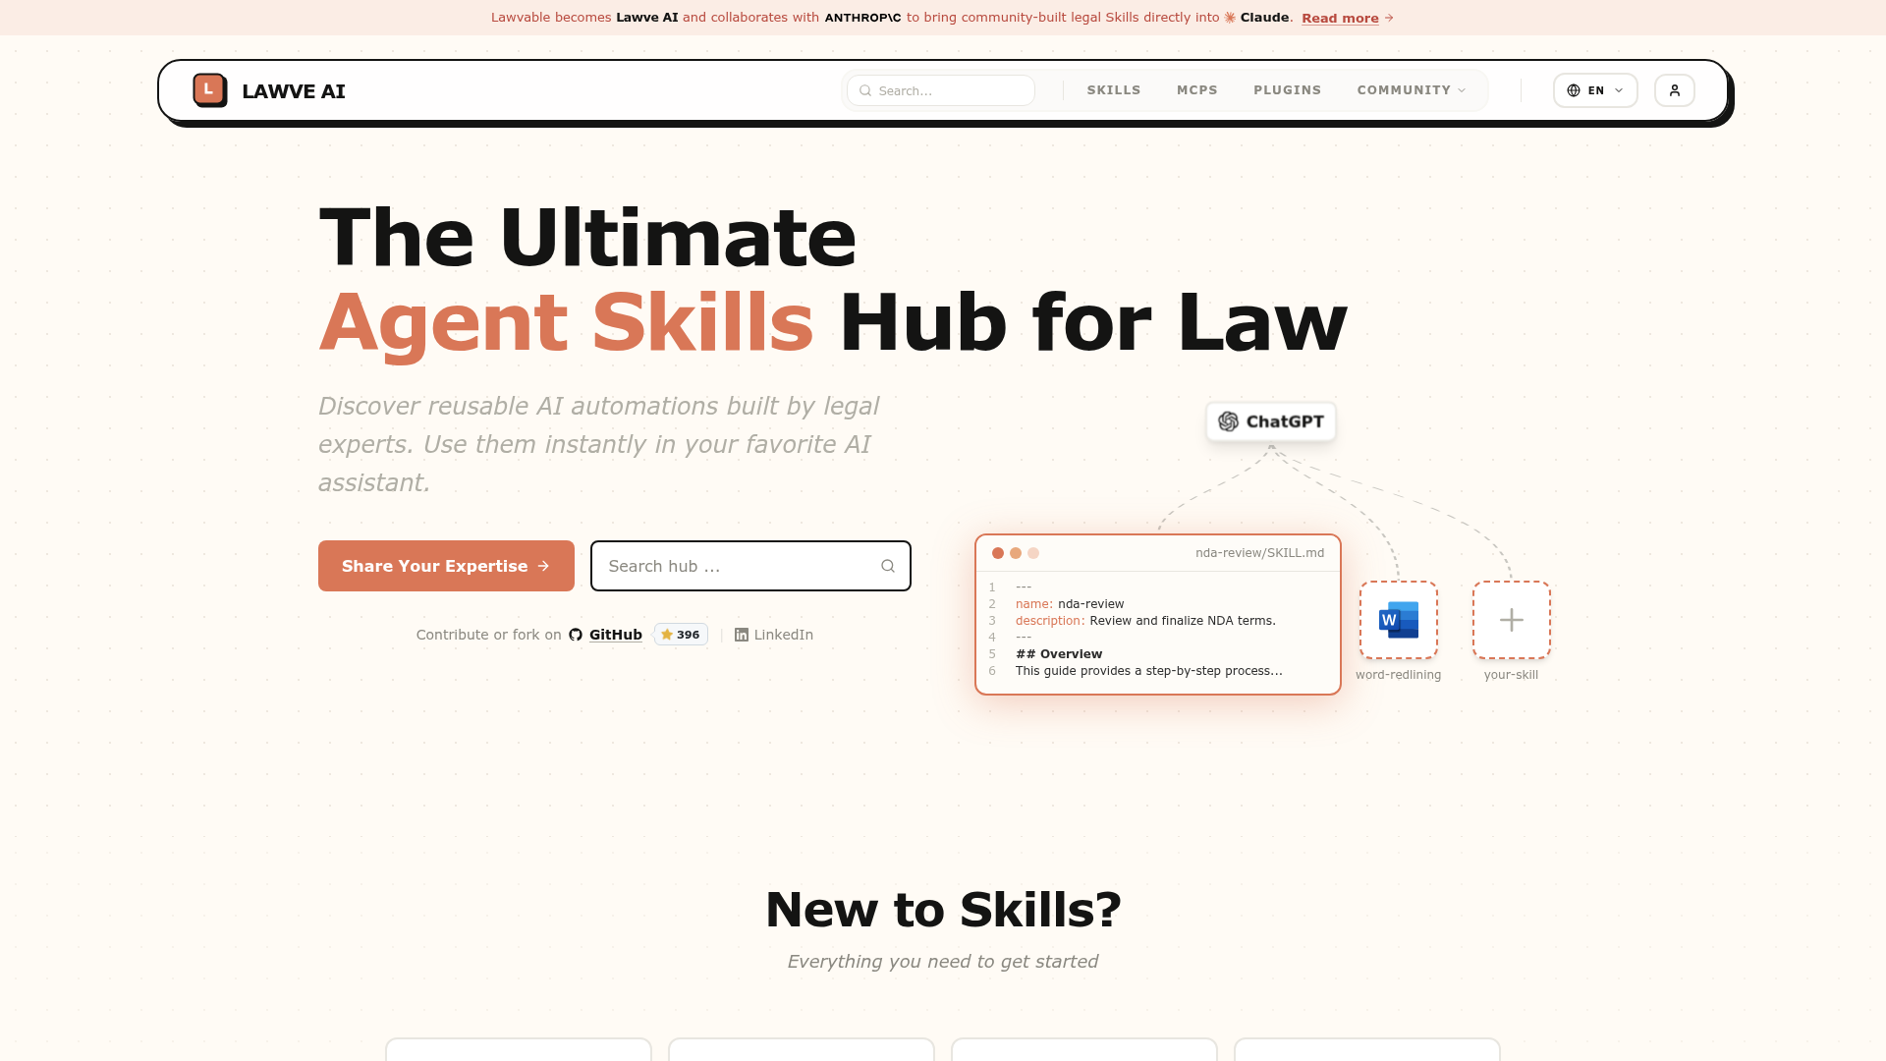Click the 'New to Skills?' heading
The width and height of the screenshot is (1886, 1061).
[943, 910]
